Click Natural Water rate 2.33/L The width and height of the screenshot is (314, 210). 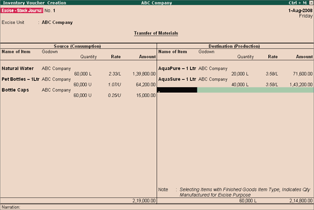115,74
